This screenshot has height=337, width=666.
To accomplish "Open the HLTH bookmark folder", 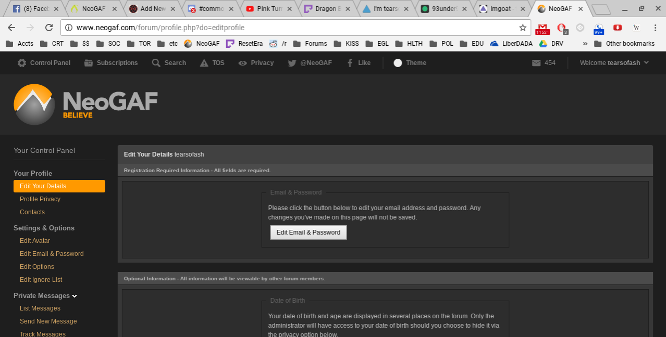I will click(x=409, y=44).
